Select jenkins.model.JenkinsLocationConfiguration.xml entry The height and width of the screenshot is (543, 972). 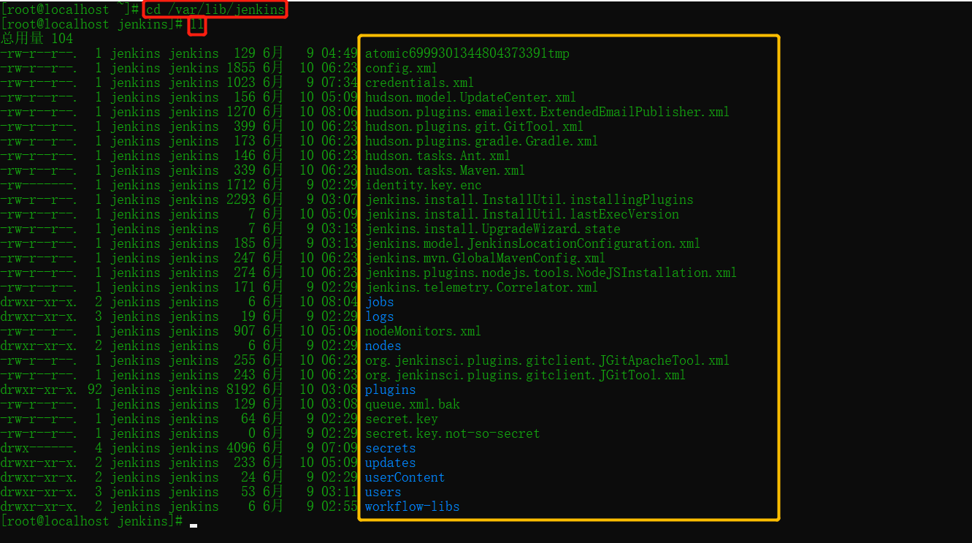click(533, 243)
